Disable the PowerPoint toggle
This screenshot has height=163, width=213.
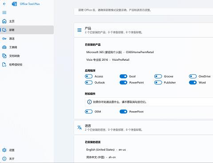click(x=123, y=82)
